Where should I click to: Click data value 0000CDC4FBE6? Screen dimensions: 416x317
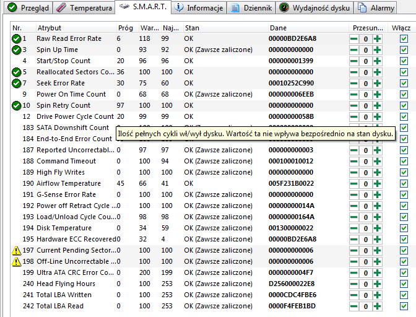pos(292,295)
